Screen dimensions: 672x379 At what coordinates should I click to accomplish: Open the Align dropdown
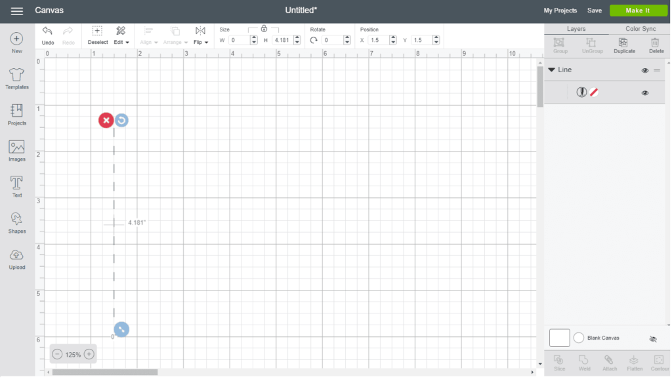click(x=149, y=35)
